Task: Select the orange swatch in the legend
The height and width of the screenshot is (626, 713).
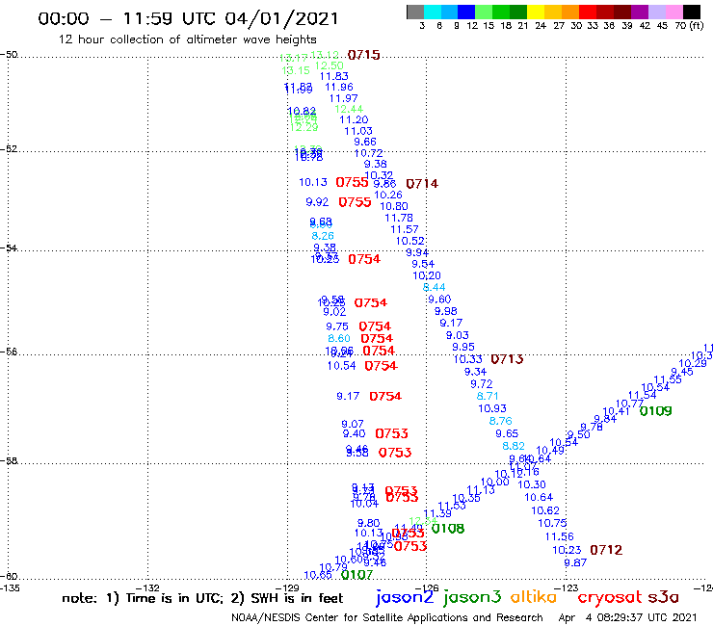Action: [x=570, y=12]
